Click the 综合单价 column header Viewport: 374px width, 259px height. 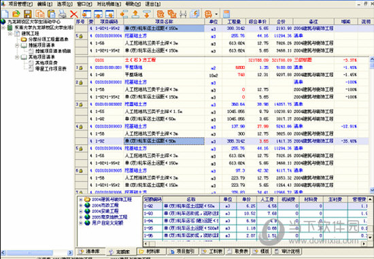point(258,22)
